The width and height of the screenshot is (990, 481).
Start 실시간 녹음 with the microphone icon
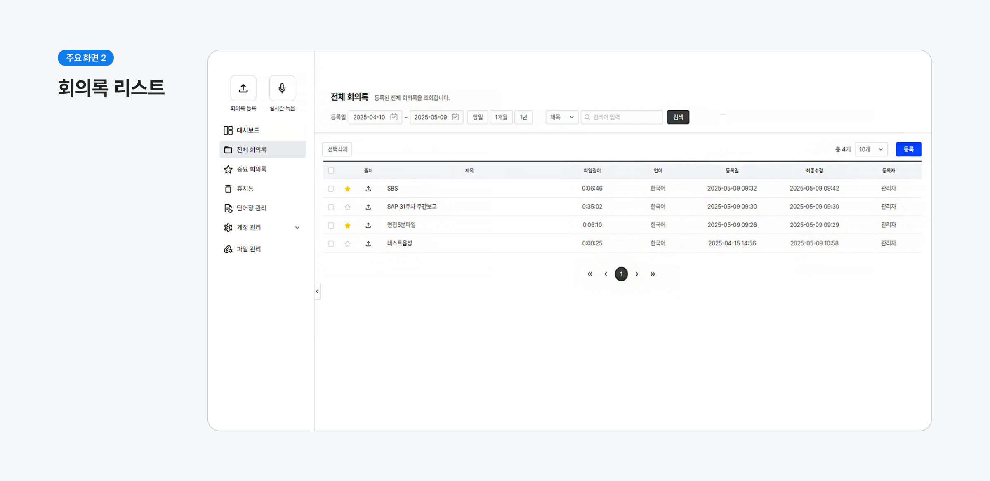coord(282,88)
